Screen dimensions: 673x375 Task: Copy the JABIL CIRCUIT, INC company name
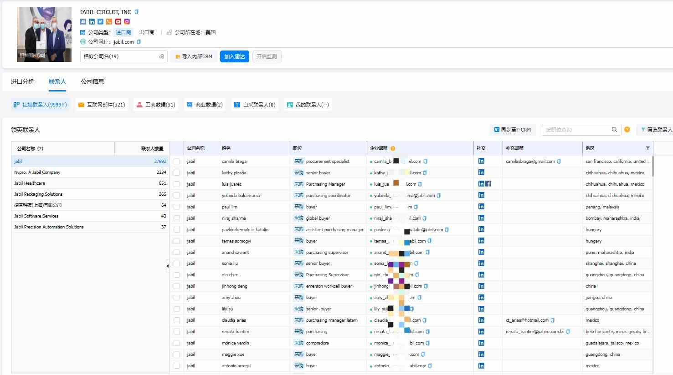pos(136,12)
